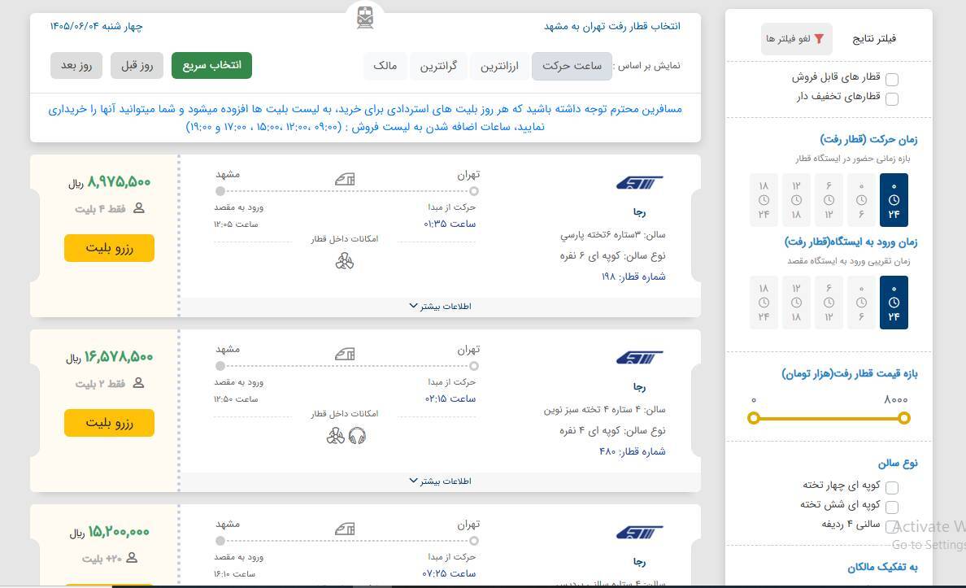966x588 pixels.
Task: Click the wagon icon on 07:25 train route line
Action: 345,529
